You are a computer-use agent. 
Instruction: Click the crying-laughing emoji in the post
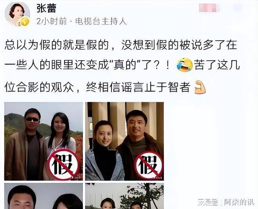[185, 65]
